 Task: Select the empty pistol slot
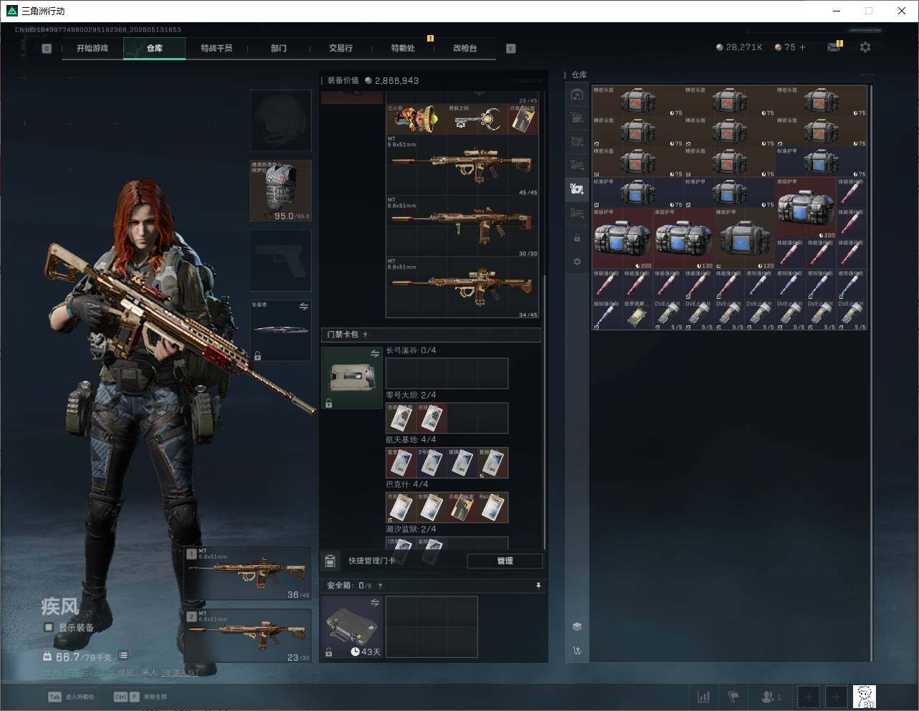pyautogui.click(x=280, y=260)
